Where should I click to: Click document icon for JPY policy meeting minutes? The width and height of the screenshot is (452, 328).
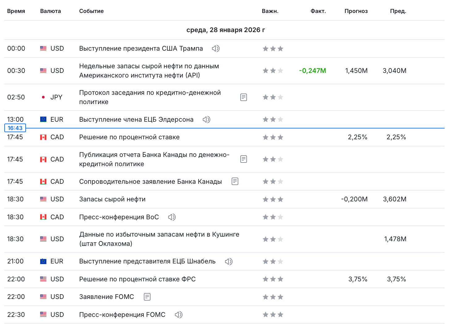(244, 97)
